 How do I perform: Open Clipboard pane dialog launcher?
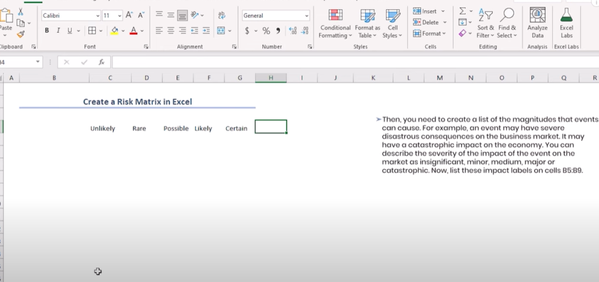[33, 47]
